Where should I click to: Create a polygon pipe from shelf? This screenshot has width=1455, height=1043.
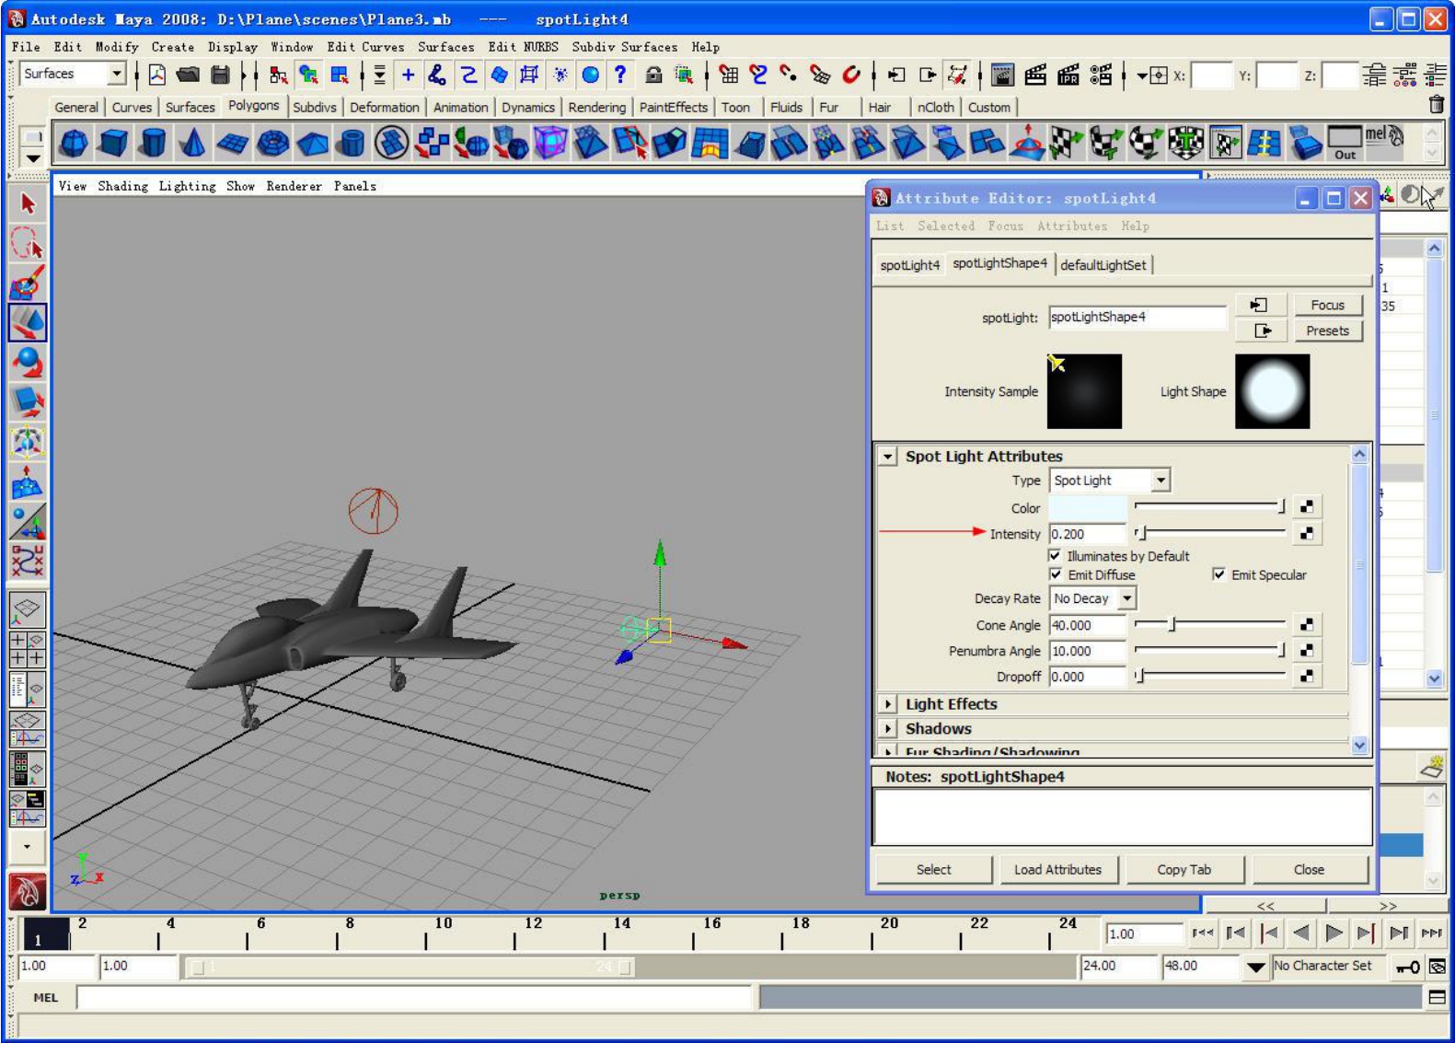point(352,144)
